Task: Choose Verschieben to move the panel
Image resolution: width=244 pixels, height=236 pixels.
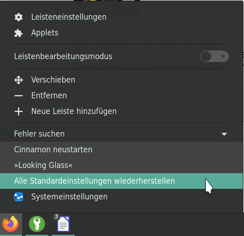Action: point(53,80)
